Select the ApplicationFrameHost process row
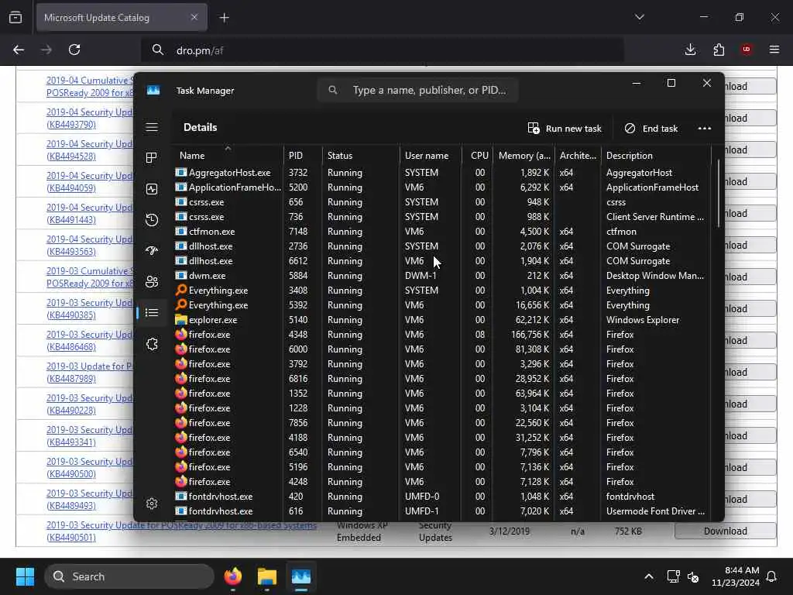Viewport: 793px width, 595px height. [442, 187]
